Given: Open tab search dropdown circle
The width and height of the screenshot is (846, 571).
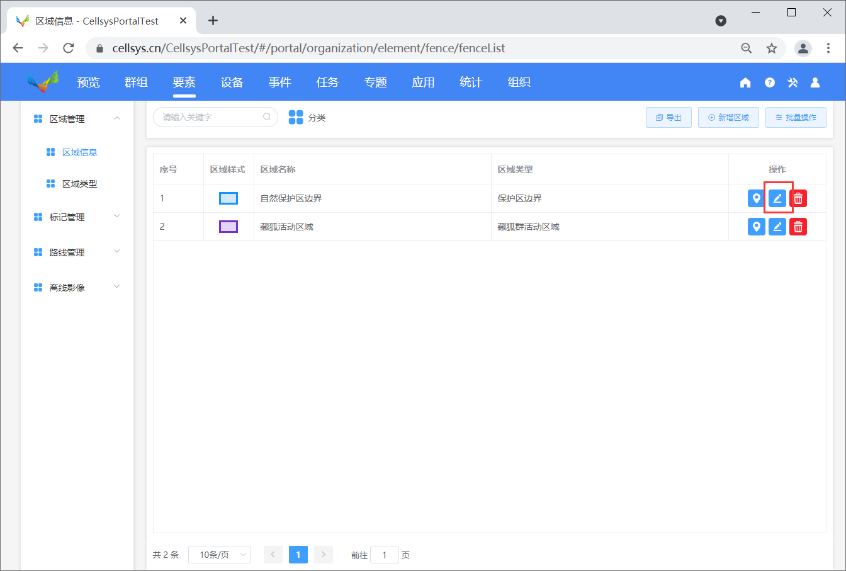Looking at the screenshot, I should pos(721,21).
